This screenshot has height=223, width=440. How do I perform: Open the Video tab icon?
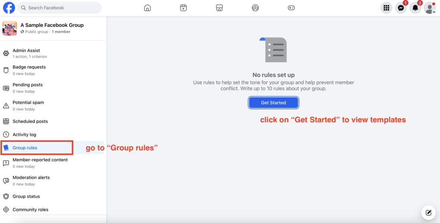tap(183, 8)
